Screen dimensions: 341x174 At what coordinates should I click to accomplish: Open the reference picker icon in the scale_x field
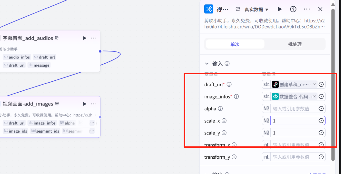pos(321,121)
